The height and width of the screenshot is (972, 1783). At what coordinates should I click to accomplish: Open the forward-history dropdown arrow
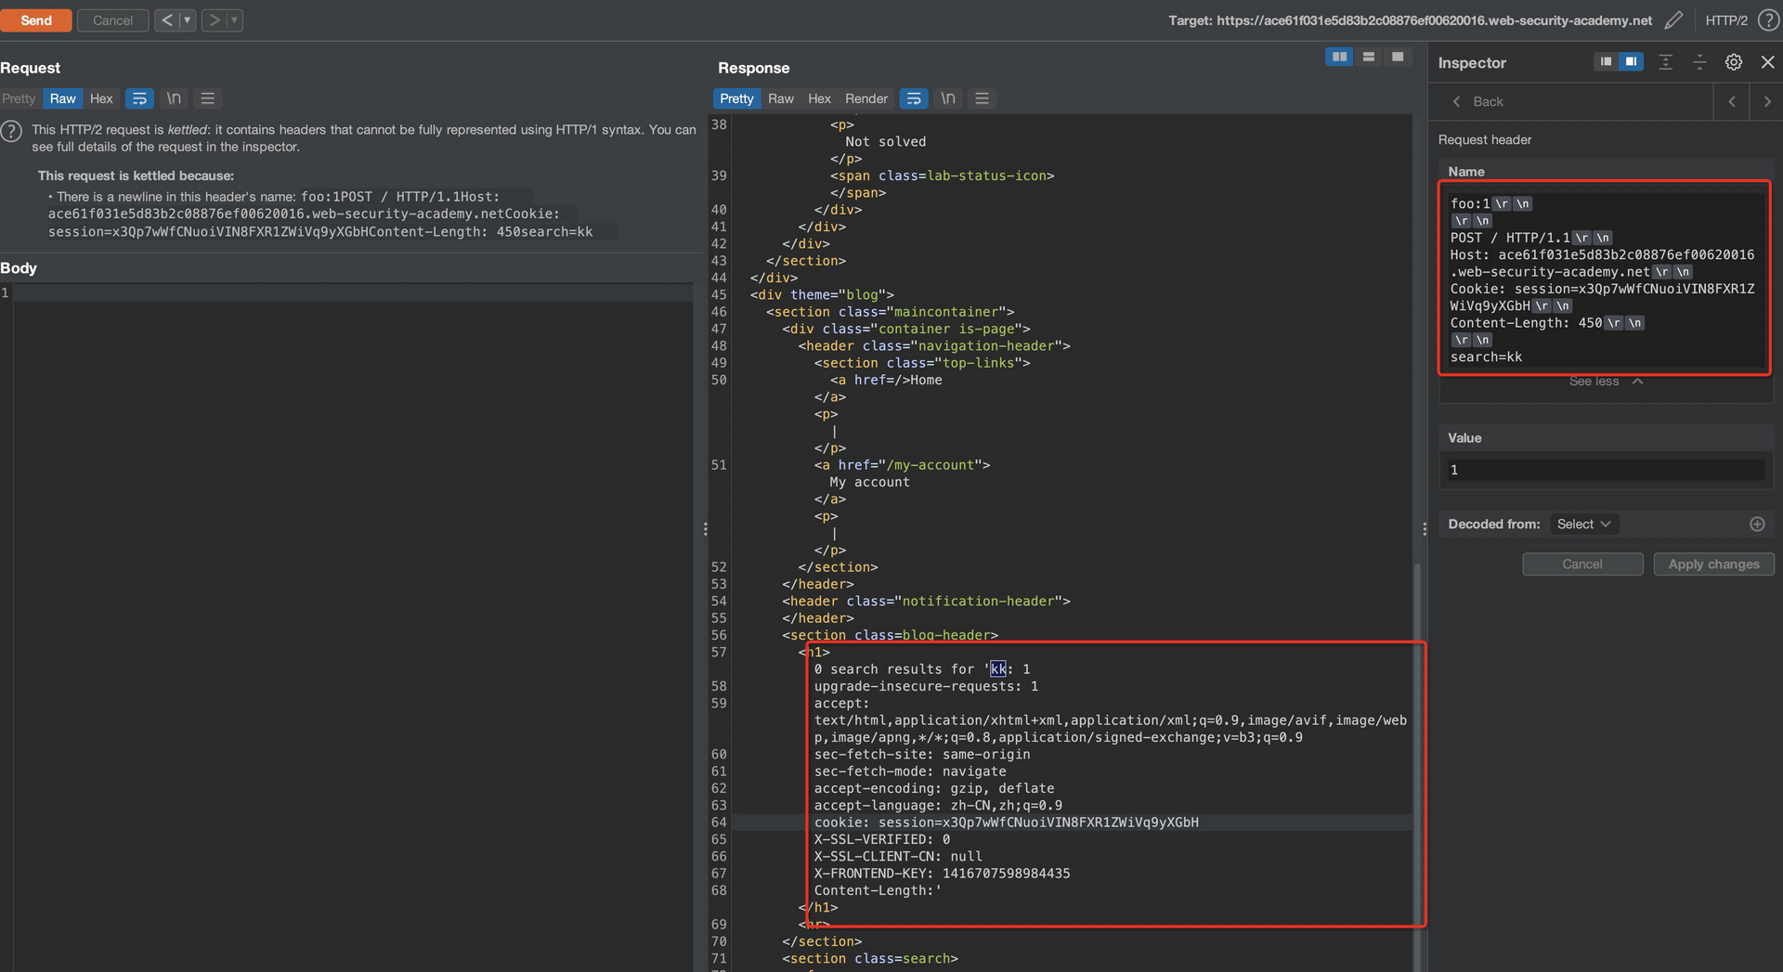click(234, 20)
